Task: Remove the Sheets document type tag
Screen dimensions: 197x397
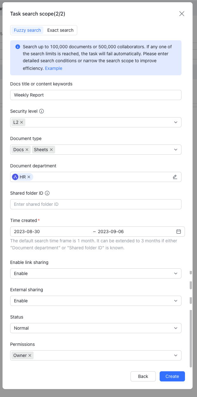Action: [51, 150]
